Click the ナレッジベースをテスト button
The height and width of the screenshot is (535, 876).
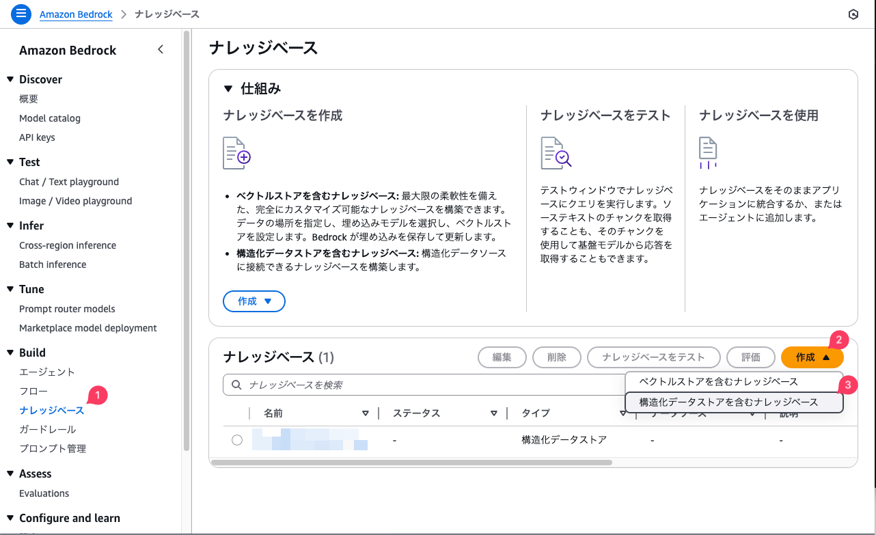pyautogui.click(x=654, y=357)
